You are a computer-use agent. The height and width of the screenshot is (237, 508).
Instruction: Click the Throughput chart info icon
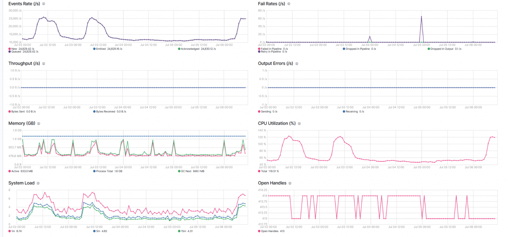[43, 63]
